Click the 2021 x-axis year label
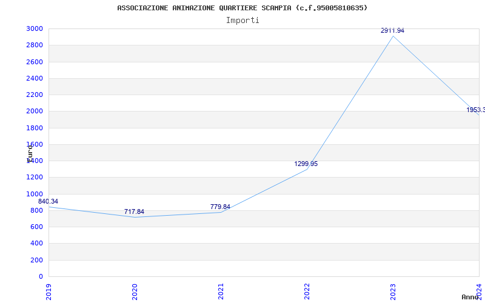The width and height of the screenshot is (485, 303). (221, 292)
